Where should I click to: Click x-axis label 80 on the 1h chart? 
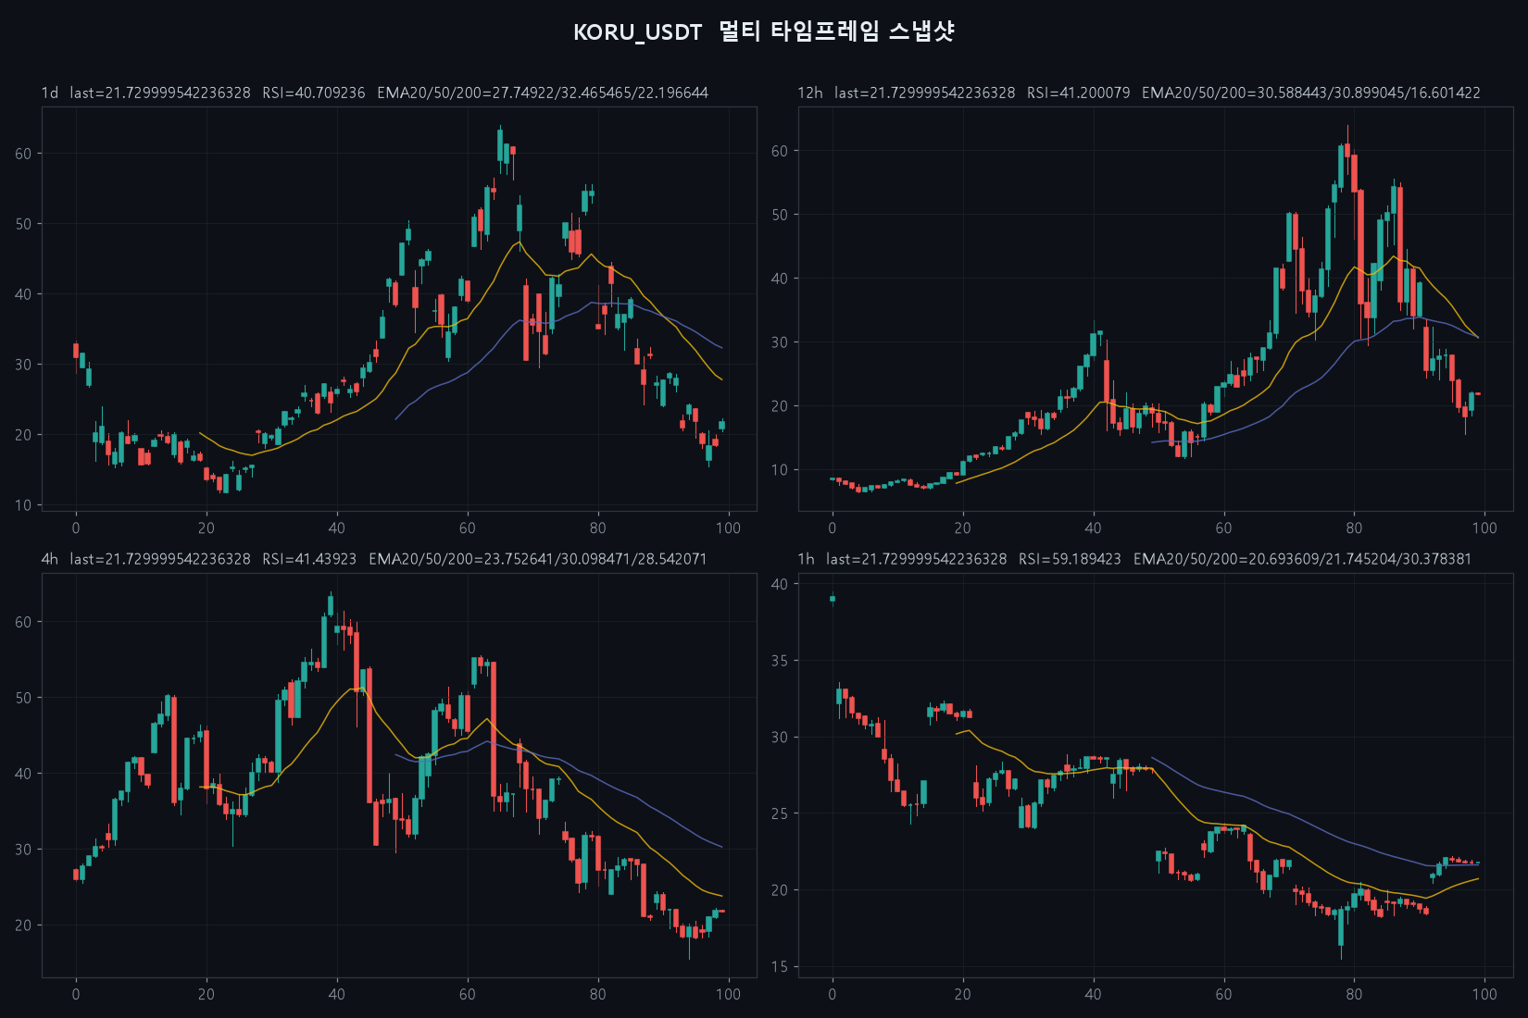(x=1354, y=994)
